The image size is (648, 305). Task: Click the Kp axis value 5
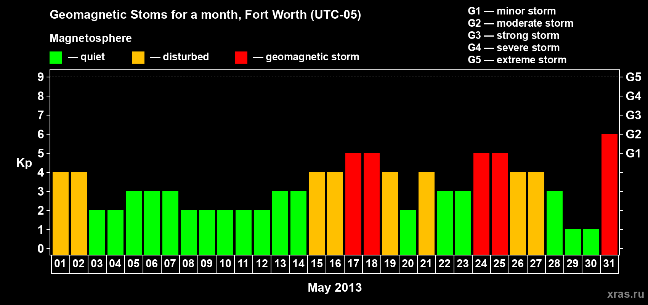[x=41, y=153]
